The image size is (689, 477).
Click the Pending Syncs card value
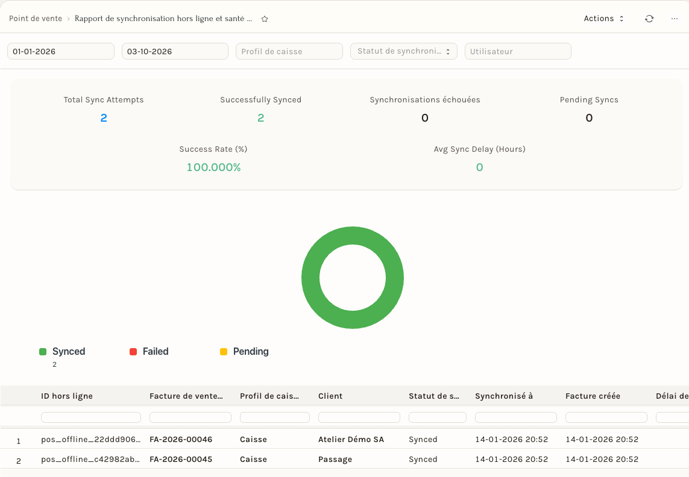tap(590, 117)
